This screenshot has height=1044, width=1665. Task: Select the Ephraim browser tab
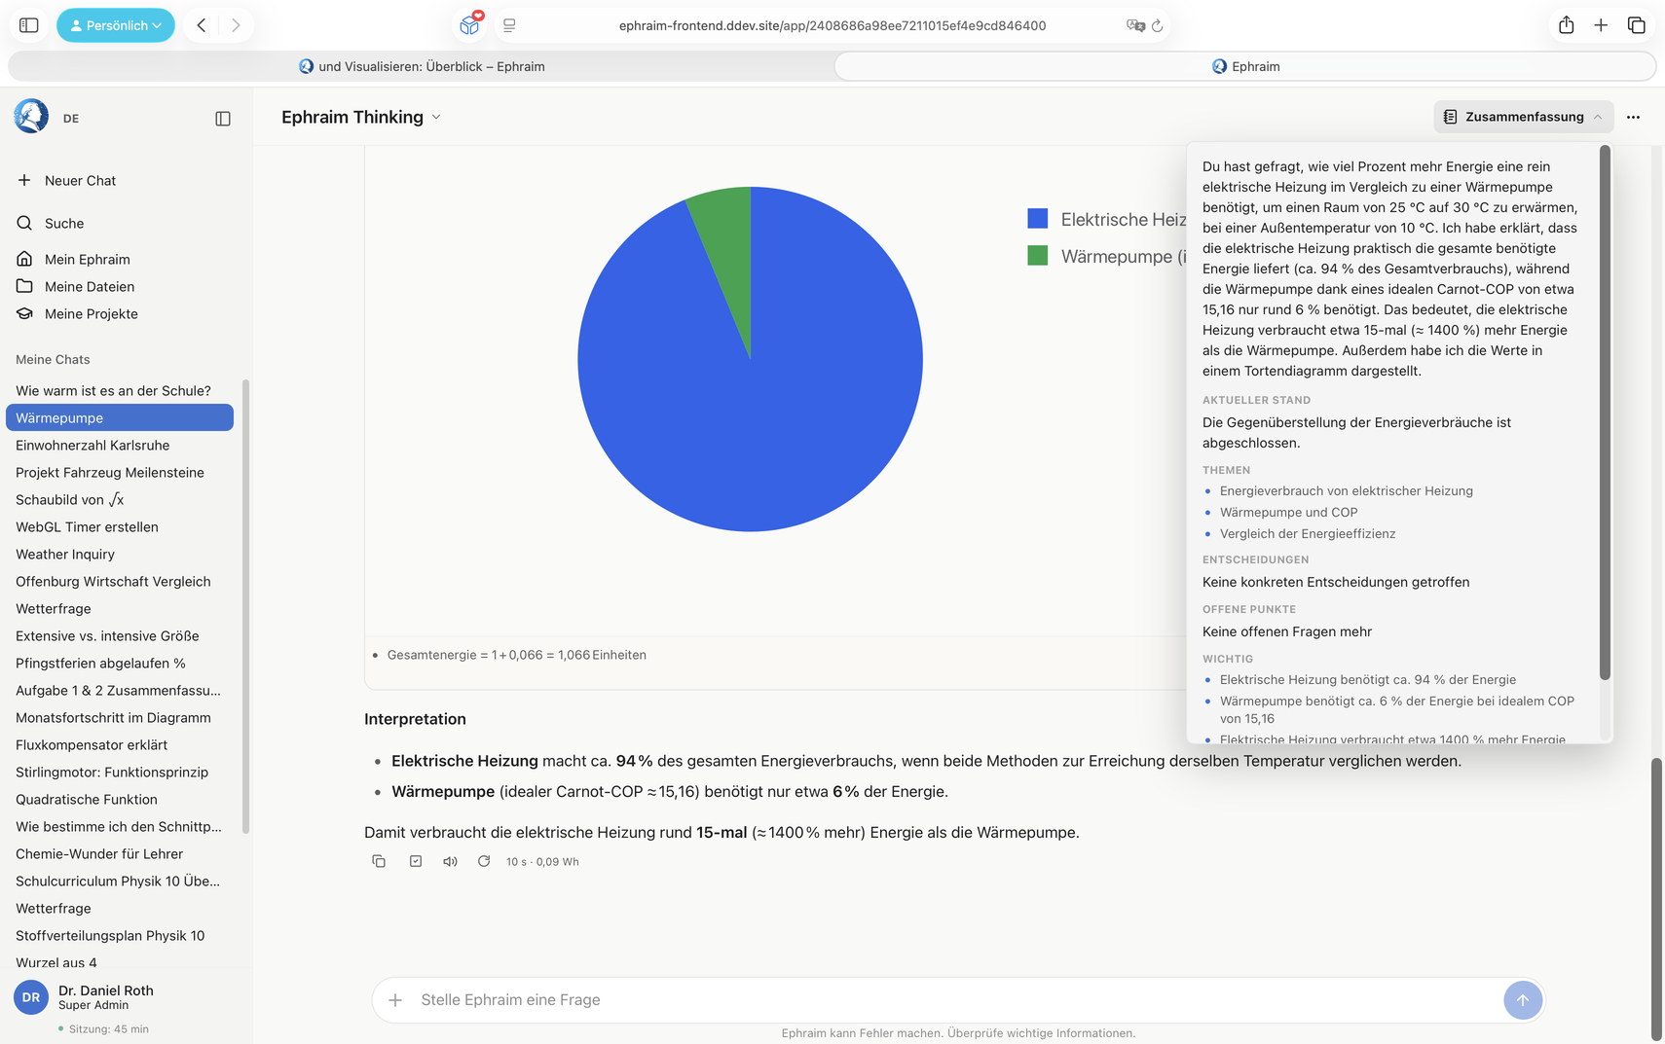coord(1245,66)
